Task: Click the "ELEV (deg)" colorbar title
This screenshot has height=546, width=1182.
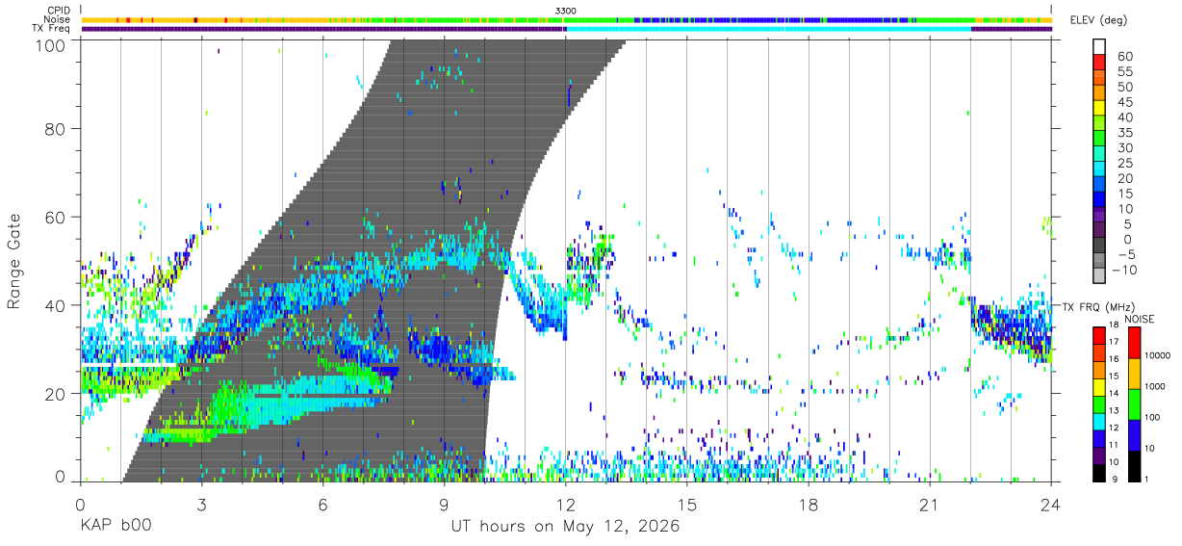Action: tap(1099, 20)
